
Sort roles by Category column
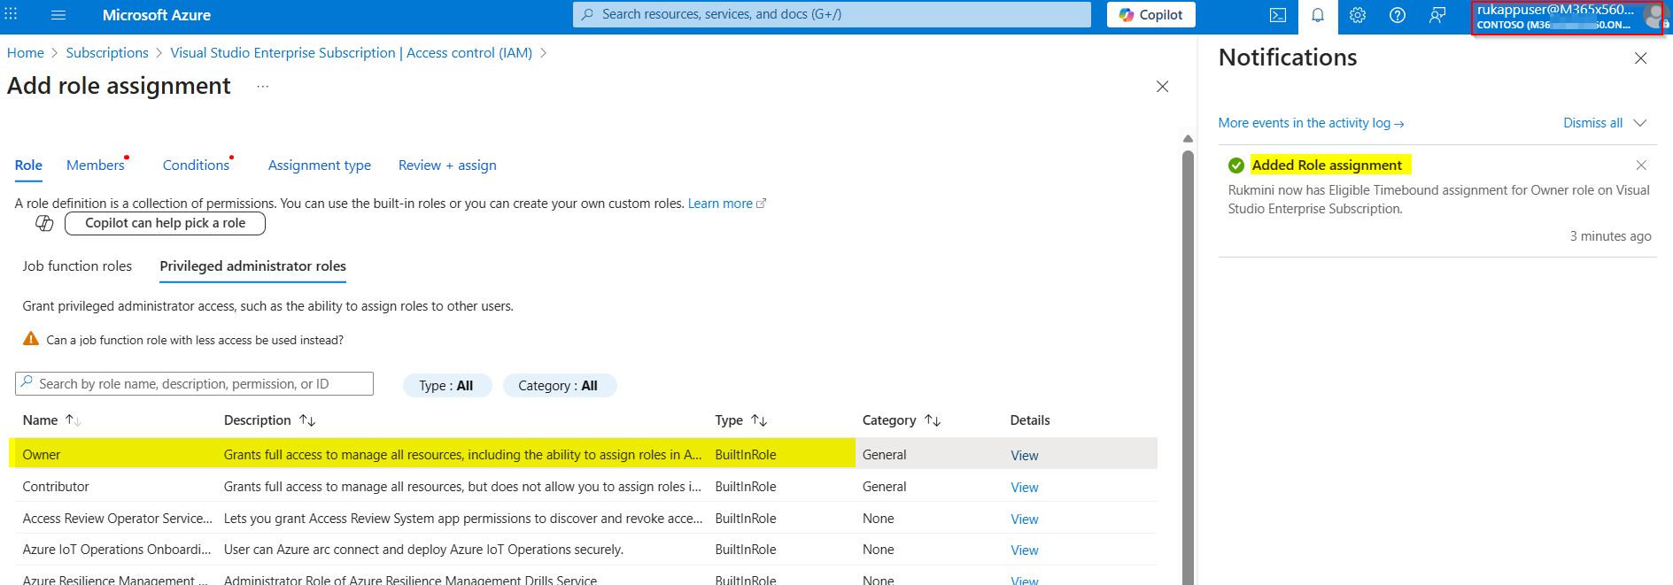933,420
